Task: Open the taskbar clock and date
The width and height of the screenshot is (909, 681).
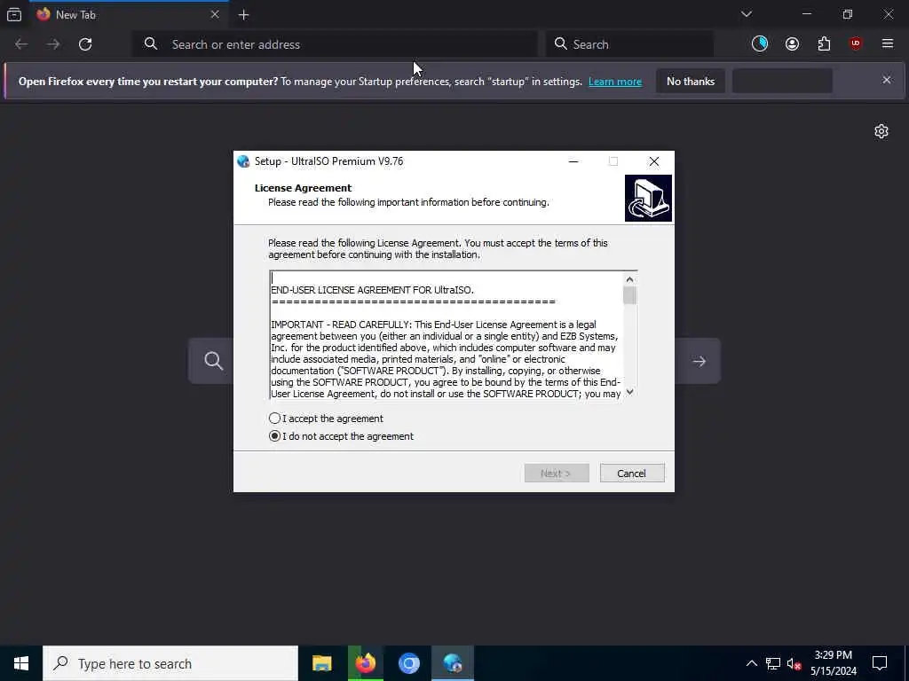Action: [833, 663]
